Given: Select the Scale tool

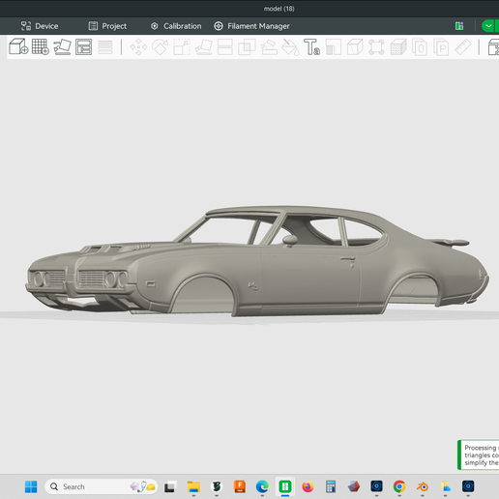Looking at the screenshot, I should tap(182, 47).
